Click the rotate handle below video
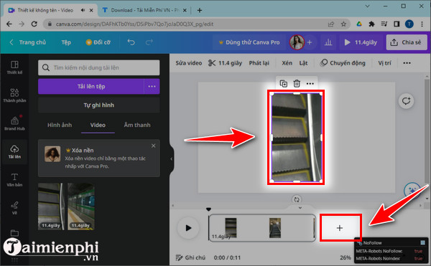 pos(296,199)
